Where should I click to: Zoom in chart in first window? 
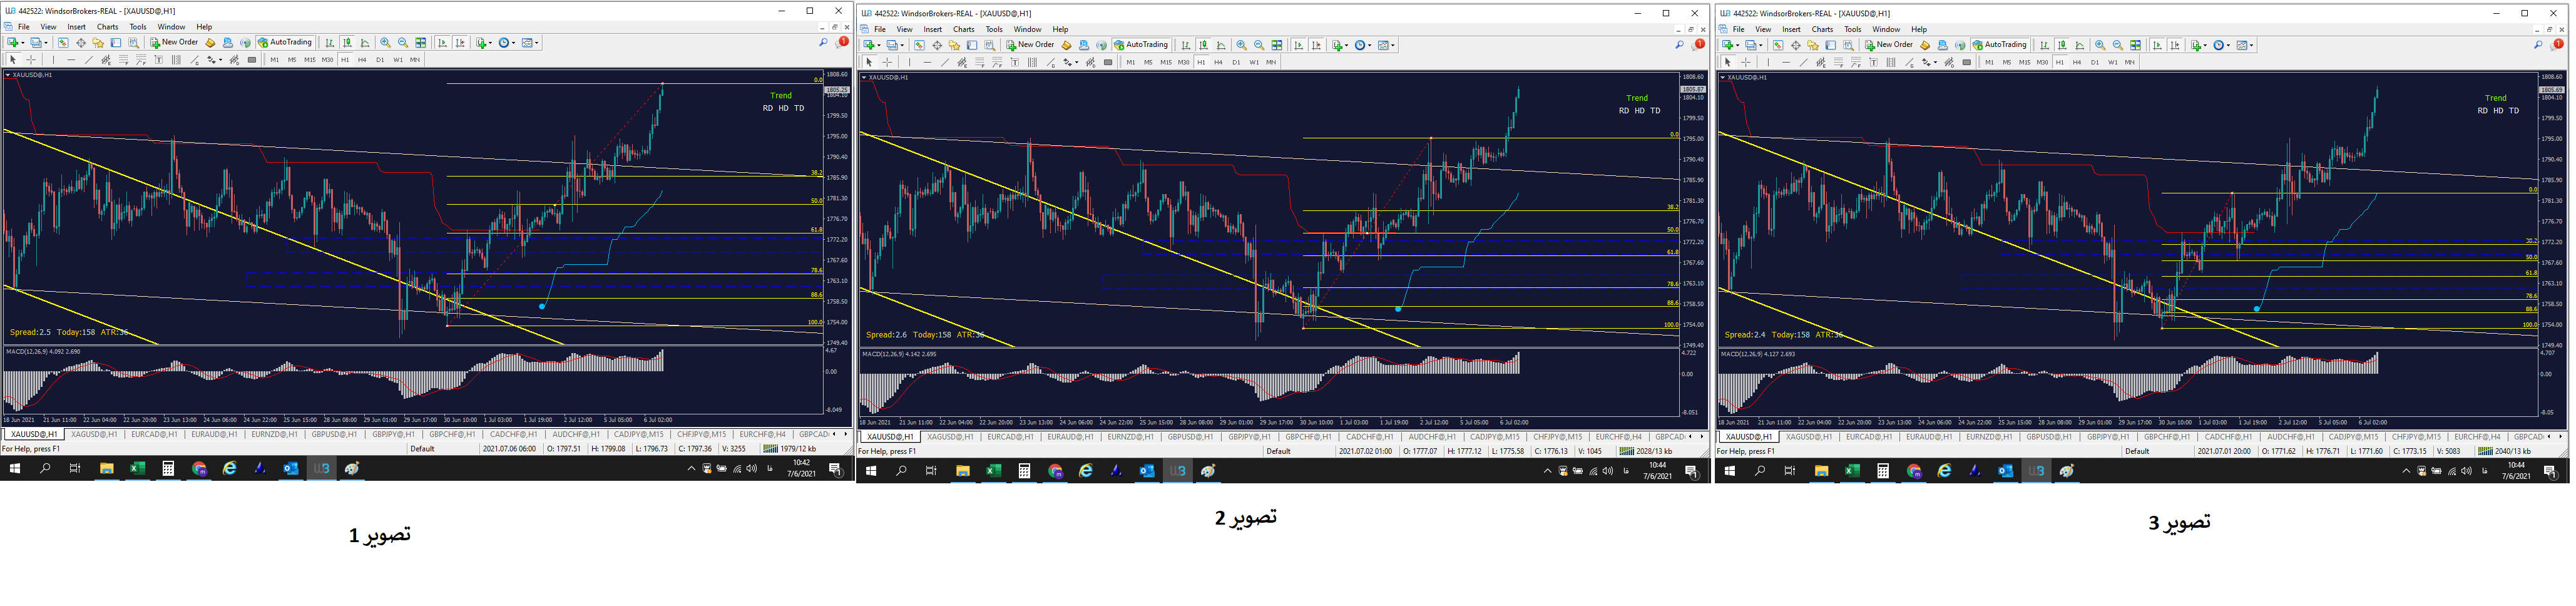[385, 43]
